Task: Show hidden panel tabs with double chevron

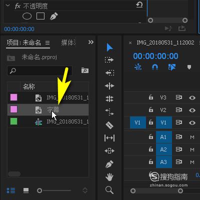Action: pyautogui.click(x=91, y=42)
